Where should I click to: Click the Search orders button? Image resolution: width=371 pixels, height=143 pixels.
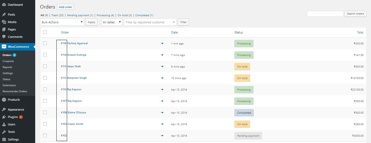coord(356,14)
